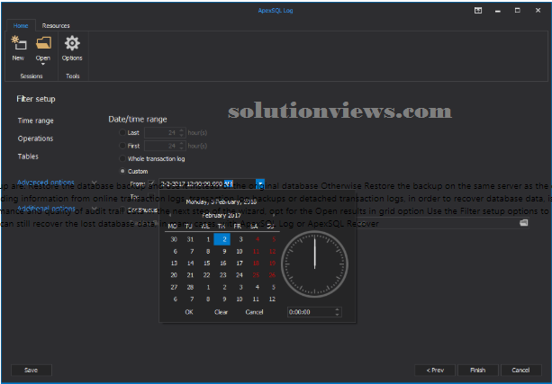Open the Time range filter section
Screen dimensions: 552x384
35,121
